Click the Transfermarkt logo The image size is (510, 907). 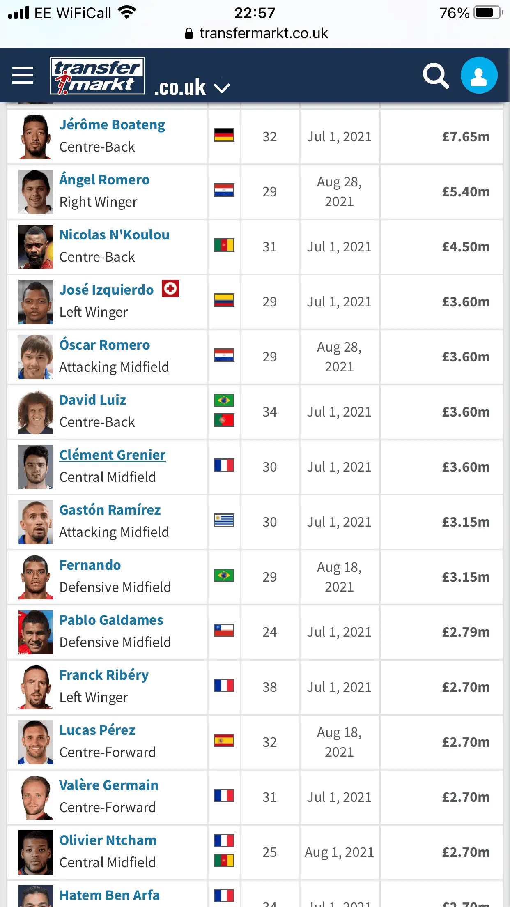tap(97, 76)
